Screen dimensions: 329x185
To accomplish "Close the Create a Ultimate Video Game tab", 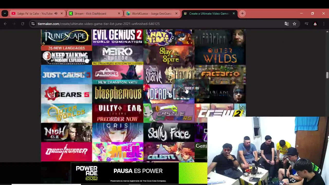I will 234,13.
